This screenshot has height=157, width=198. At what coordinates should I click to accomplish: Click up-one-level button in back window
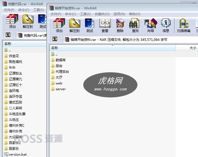click(x=8, y=35)
